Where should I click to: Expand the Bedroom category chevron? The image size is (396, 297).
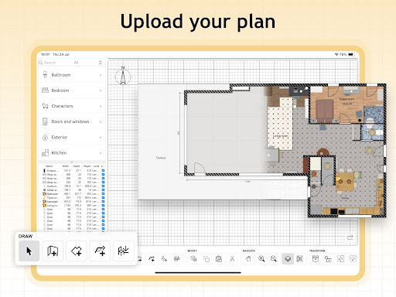click(101, 90)
